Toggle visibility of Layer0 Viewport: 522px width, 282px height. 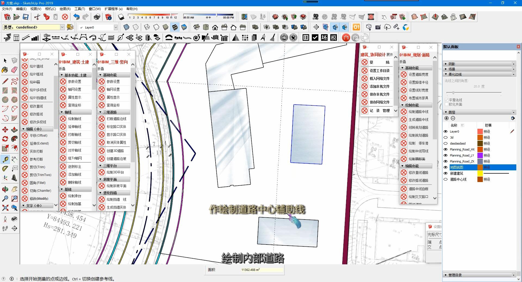[446, 131]
